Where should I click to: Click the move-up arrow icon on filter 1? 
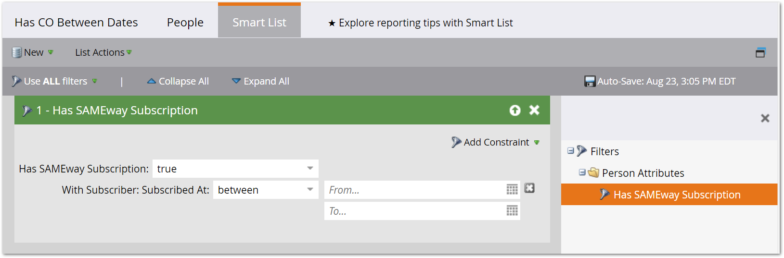click(x=515, y=111)
